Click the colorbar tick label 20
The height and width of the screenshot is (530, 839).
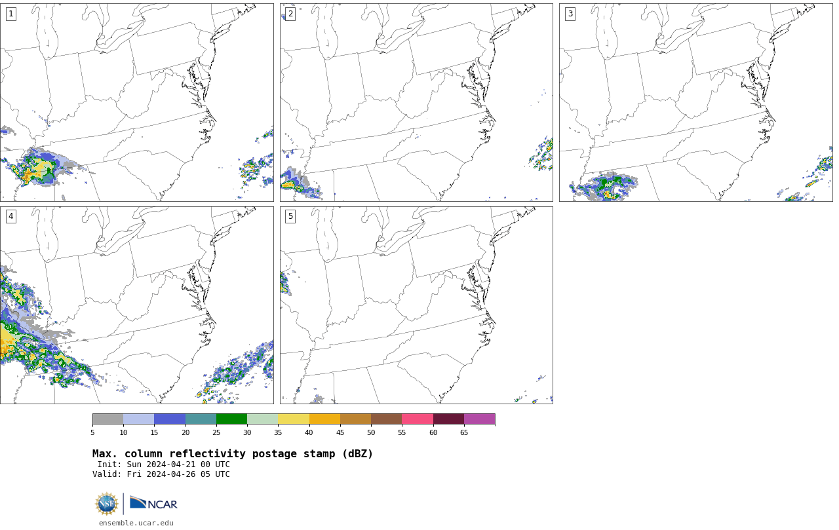pyautogui.click(x=185, y=432)
